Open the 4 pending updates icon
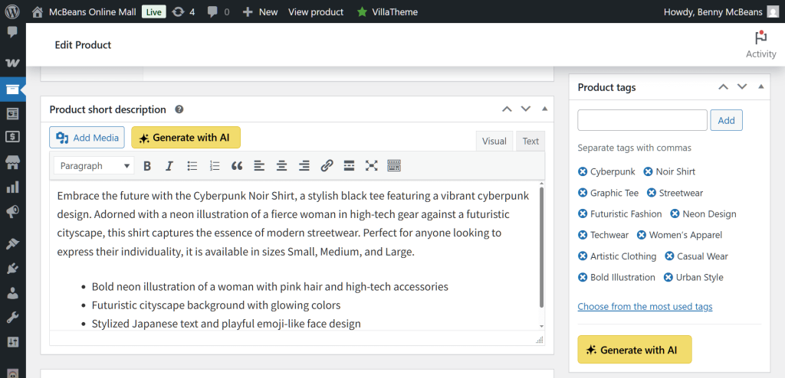 [183, 12]
